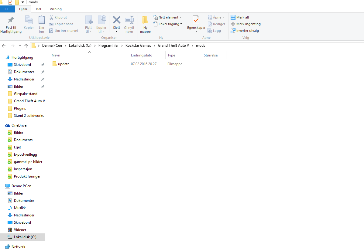
Task: Sort by the Type column header
Action: pyautogui.click(x=184, y=55)
